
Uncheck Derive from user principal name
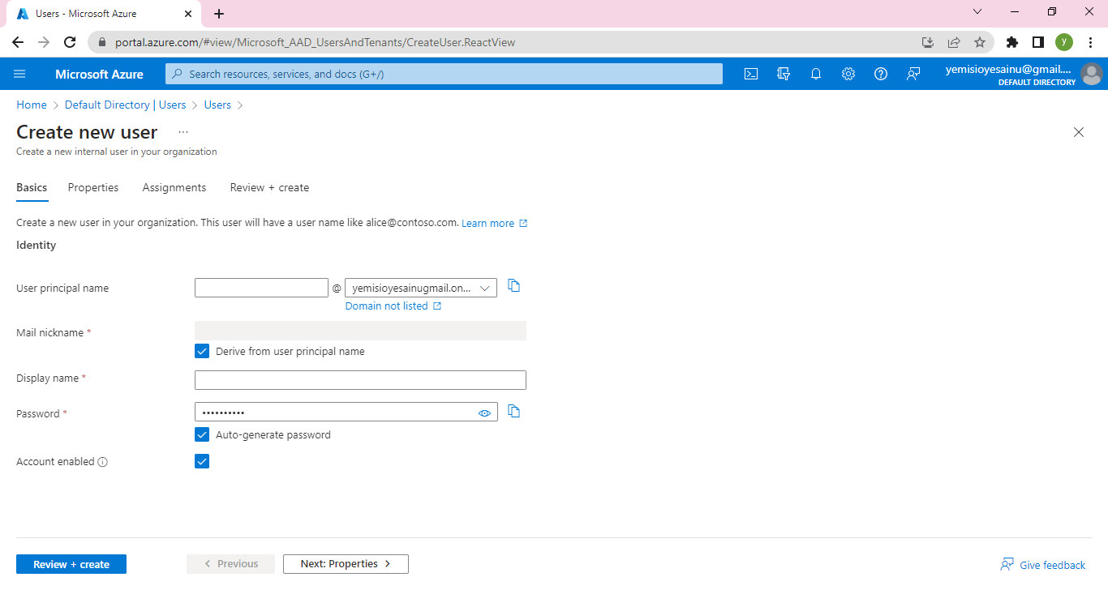point(202,352)
